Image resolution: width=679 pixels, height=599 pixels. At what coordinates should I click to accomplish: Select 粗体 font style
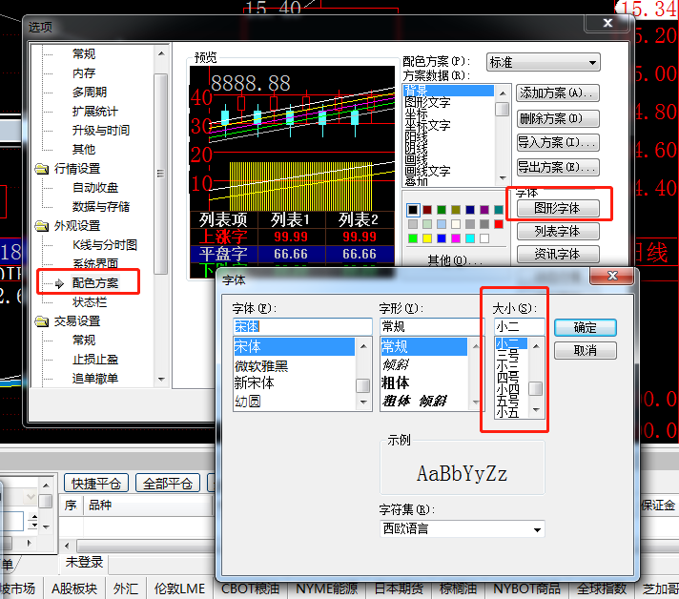click(396, 382)
